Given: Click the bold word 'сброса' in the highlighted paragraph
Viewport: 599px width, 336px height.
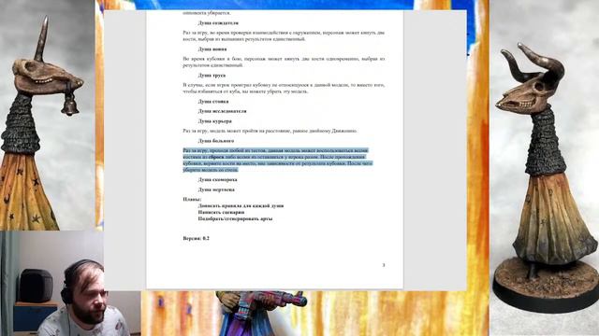Looking at the screenshot, I should 216,157.
